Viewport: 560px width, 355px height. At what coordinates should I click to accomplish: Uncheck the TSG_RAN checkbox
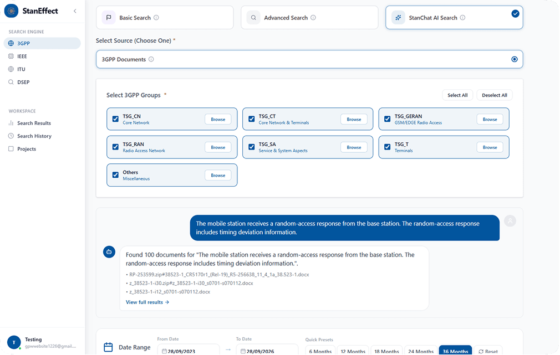click(115, 147)
